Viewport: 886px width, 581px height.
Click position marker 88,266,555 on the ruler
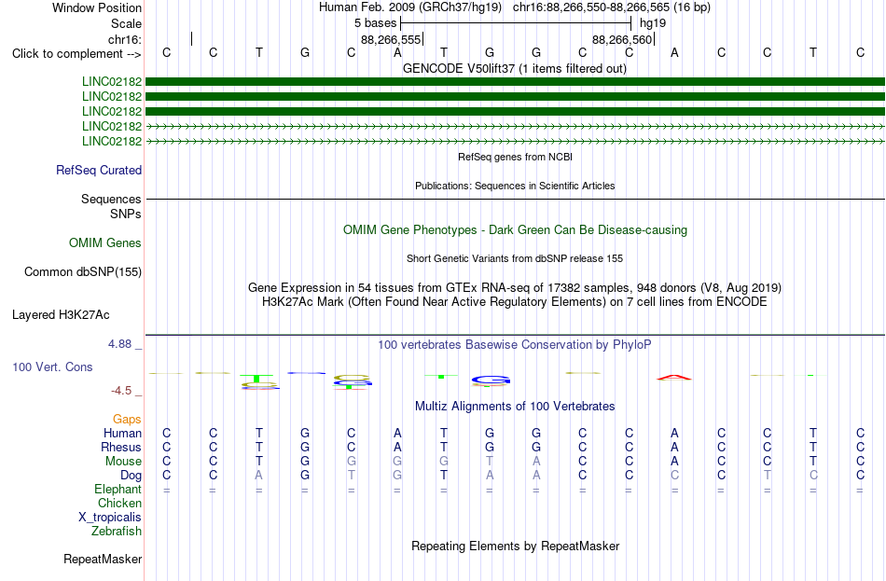tap(391, 39)
